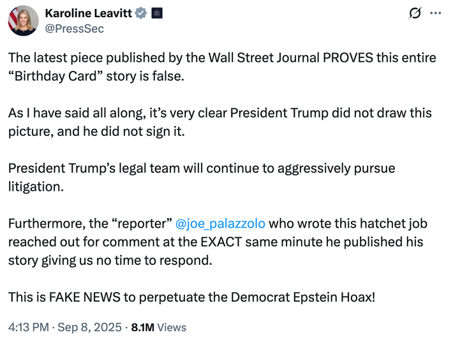The image size is (453, 340).
Task: Click the blue verified checkmark badge
Action: pyautogui.click(x=141, y=13)
